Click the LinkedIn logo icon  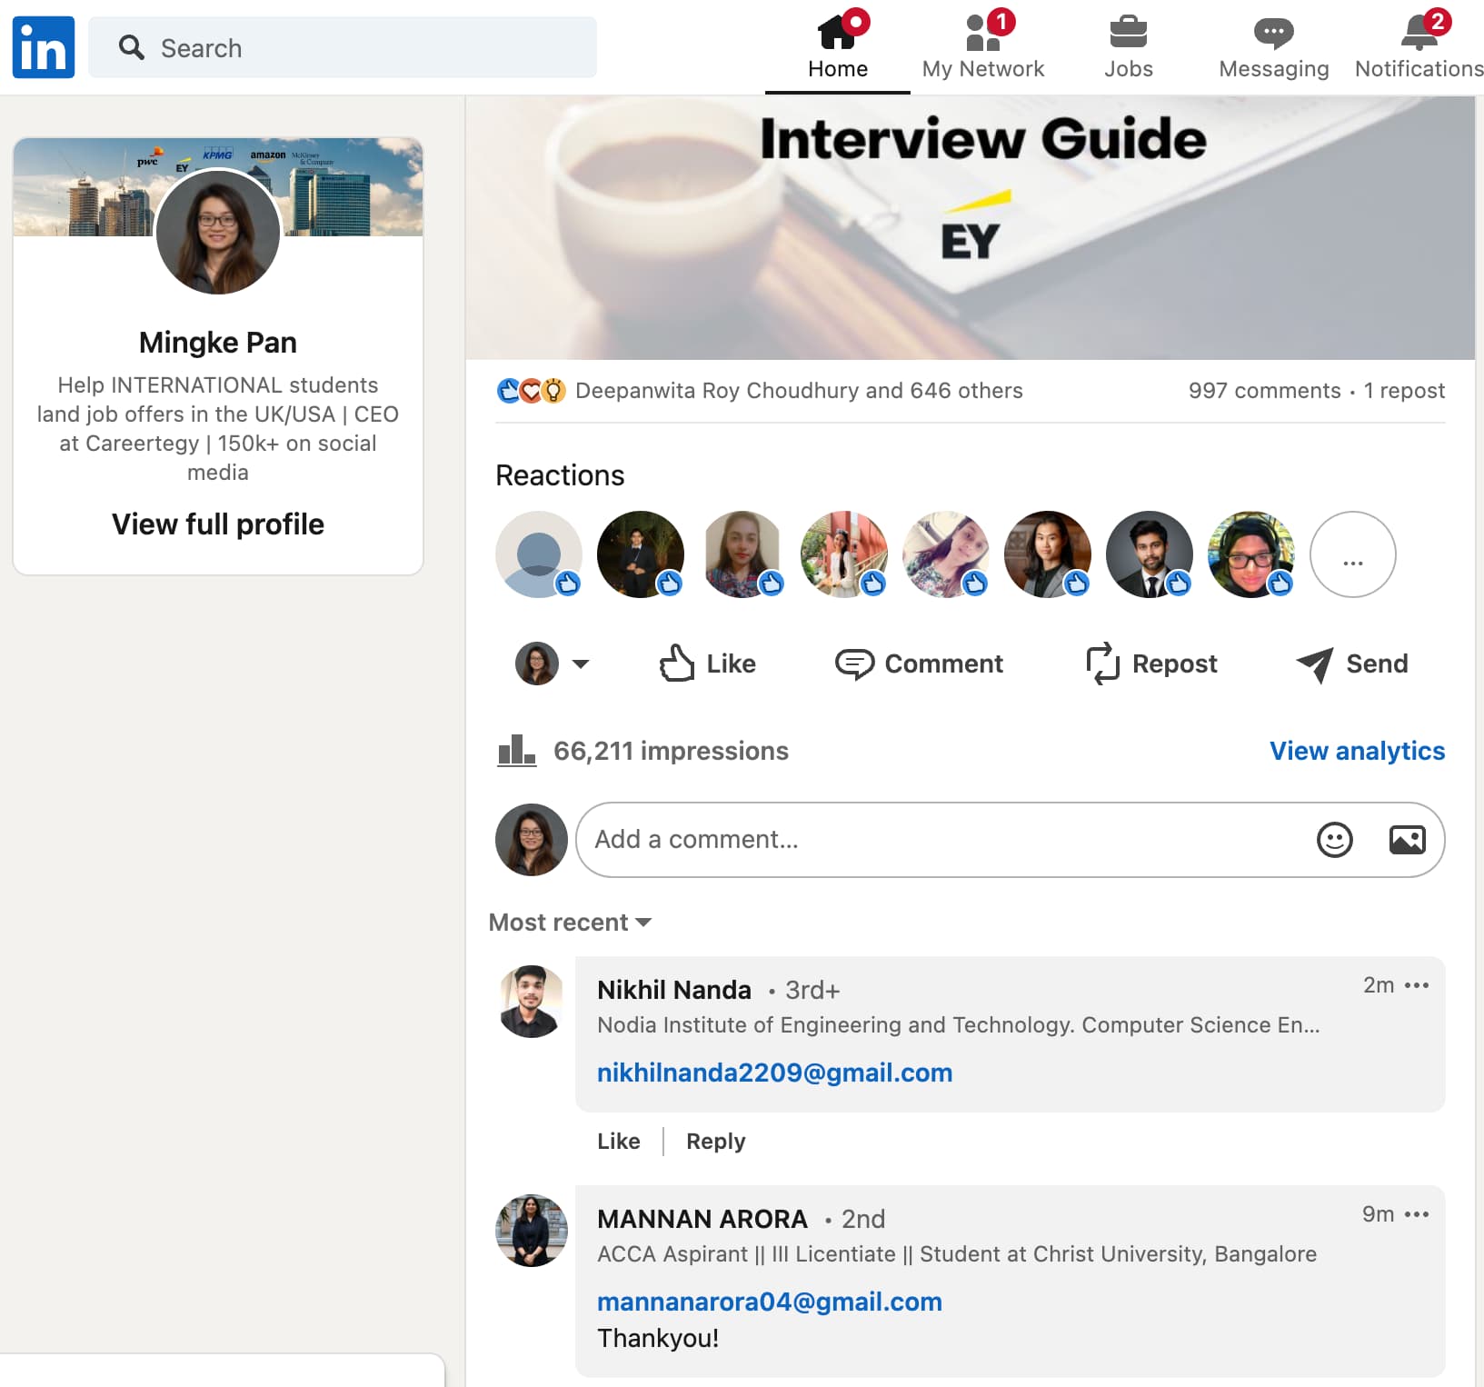pos(44,47)
